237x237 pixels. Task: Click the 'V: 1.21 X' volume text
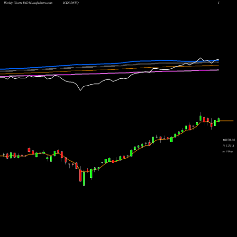click(228, 146)
